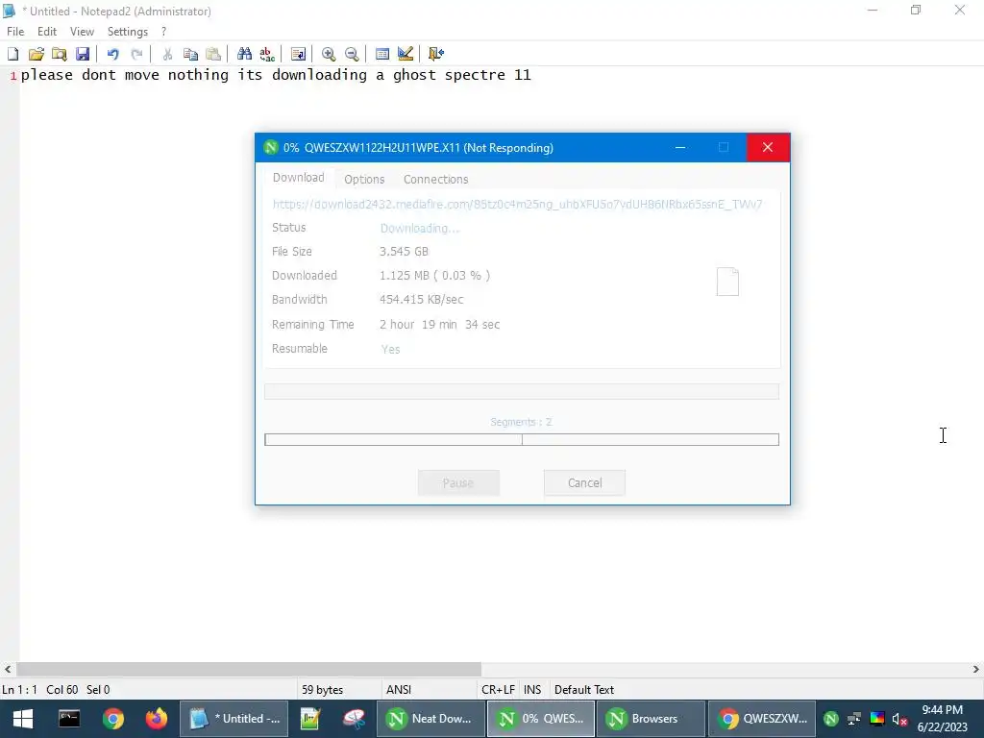The height and width of the screenshot is (738, 984).
Task: Switch to the Chrome QWESZXW taskbar window
Action: pyautogui.click(x=761, y=719)
